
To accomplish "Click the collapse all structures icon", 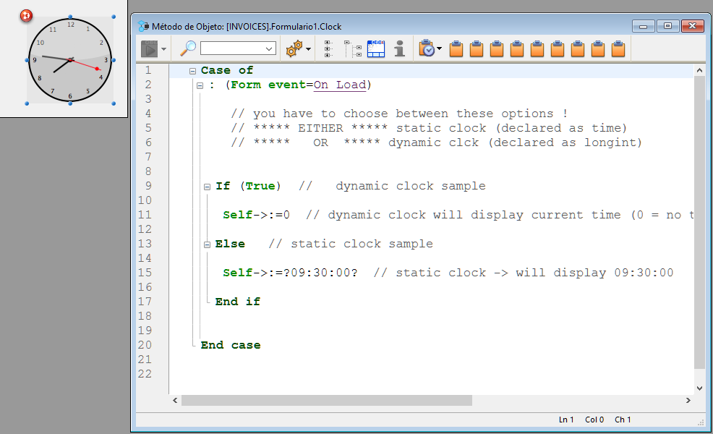I will (x=353, y=48).
